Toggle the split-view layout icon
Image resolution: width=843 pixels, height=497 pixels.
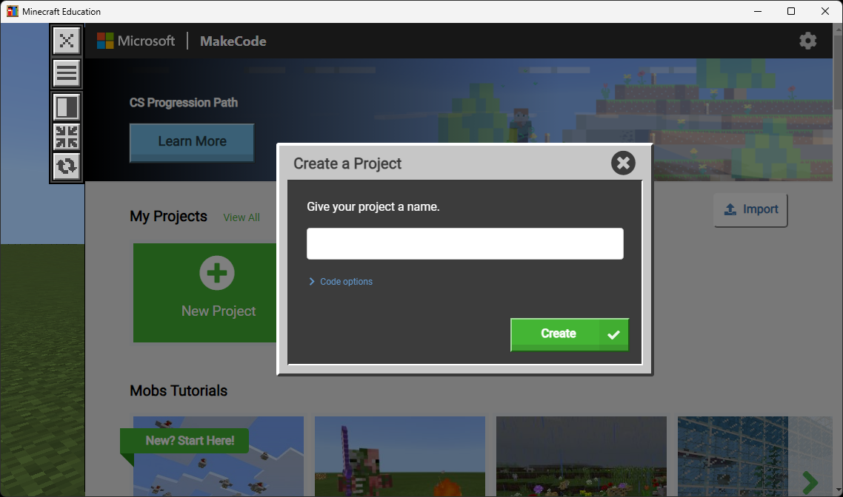pos(67,106)
